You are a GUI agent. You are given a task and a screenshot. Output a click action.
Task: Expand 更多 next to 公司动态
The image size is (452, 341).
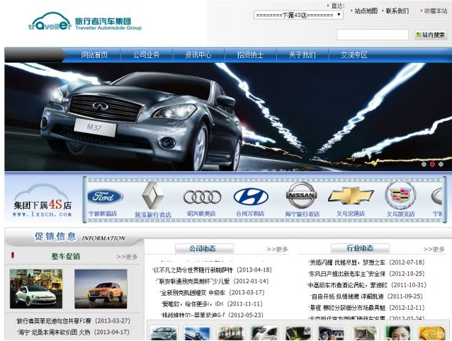click(x=278, y=249)
